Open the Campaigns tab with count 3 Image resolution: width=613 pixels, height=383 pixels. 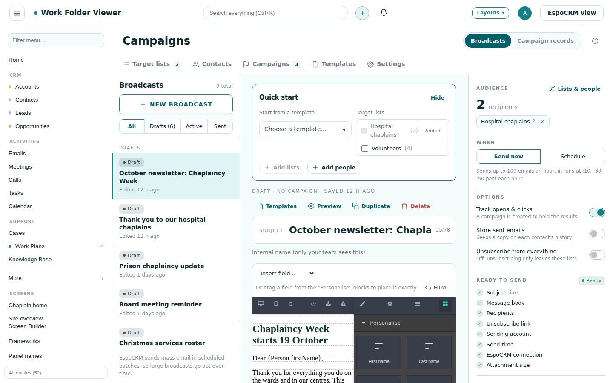(272, 64)
